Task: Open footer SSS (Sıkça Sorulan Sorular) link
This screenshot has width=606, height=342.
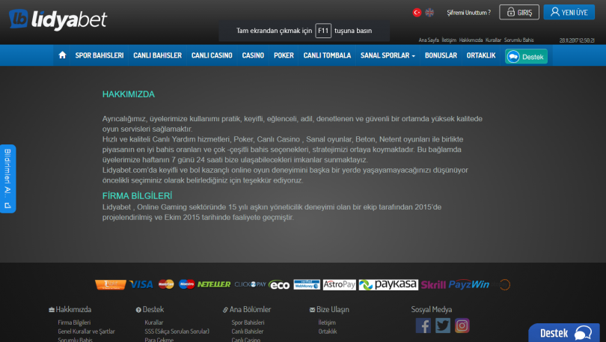Action: 177,332
